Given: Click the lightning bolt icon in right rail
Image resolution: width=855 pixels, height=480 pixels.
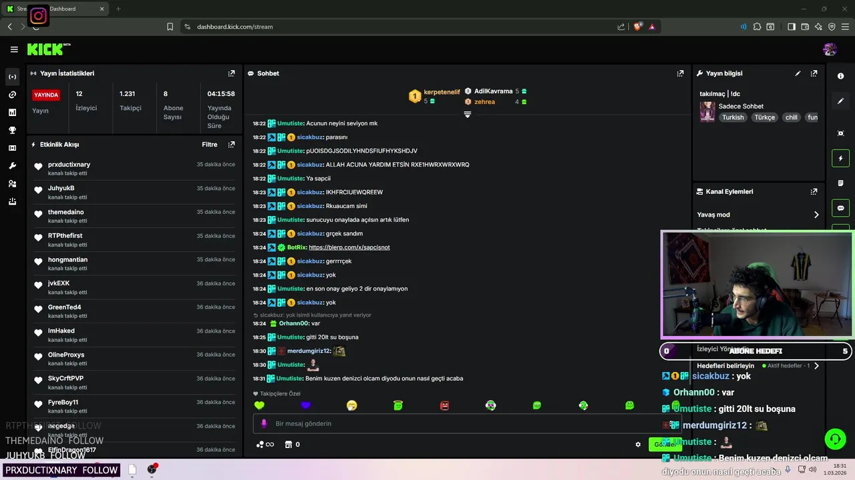Looking at the screenshot, I should pyautogui.click(x=841, y=159).
